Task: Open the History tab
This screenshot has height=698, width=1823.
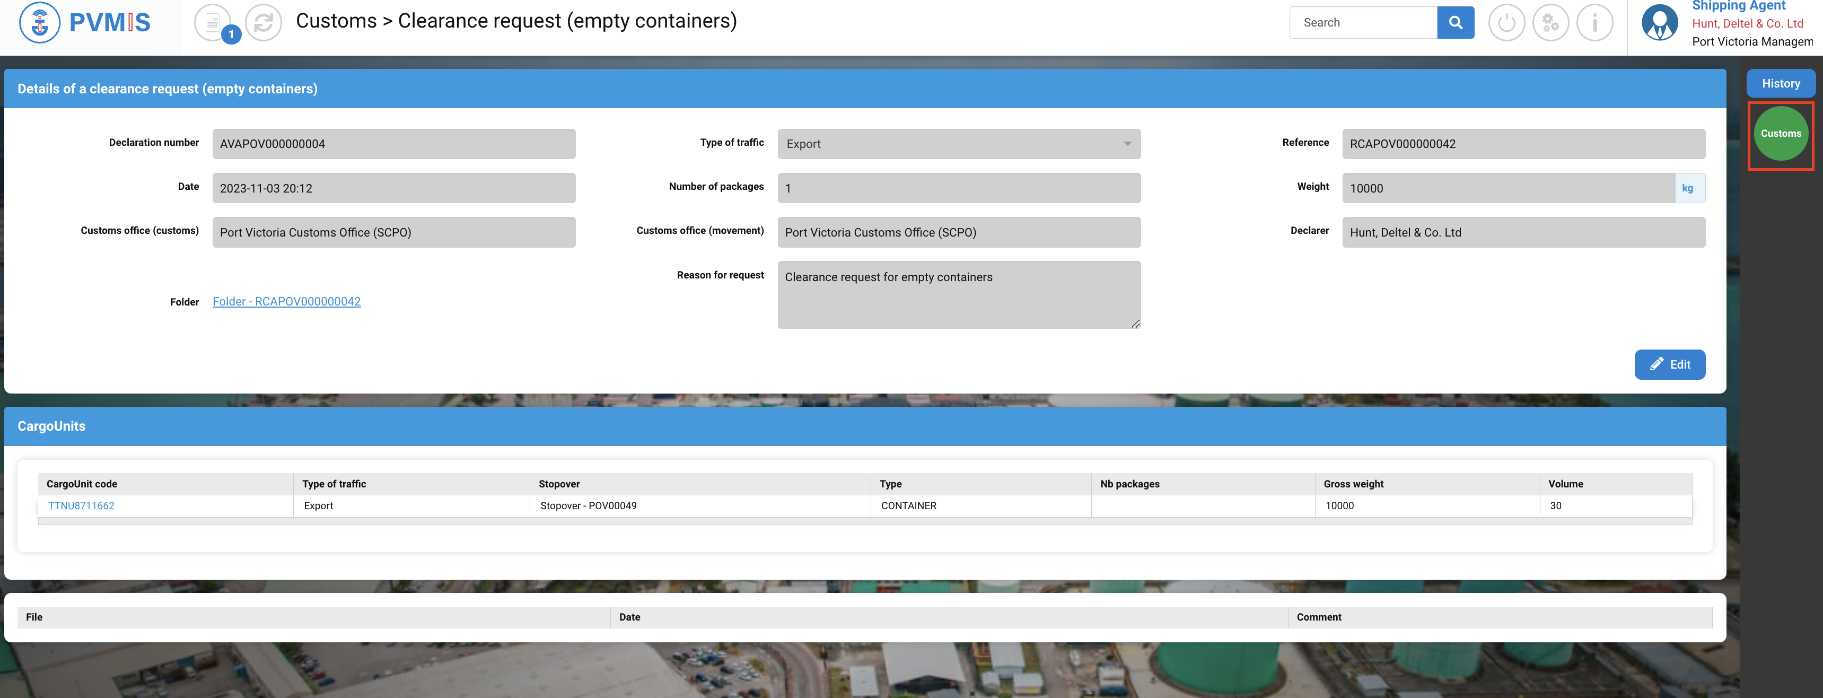Action: tap(1780, 83)
